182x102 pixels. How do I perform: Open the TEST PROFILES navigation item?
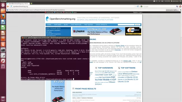coord(76,25)
